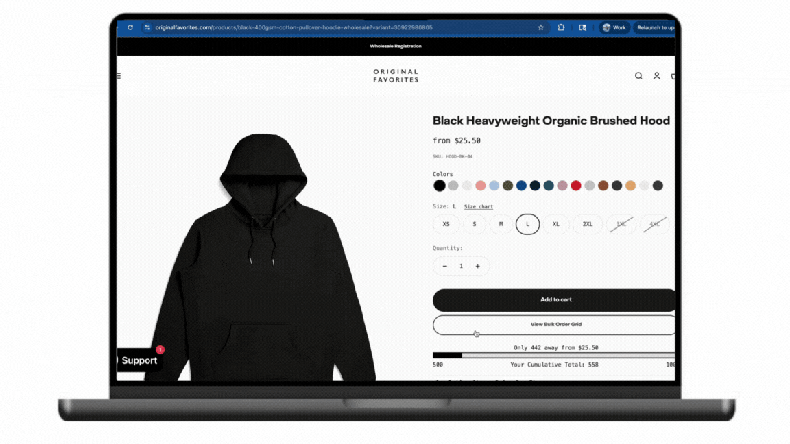Screen dimensions: 790x444
Task: Choose size M
Action: point(501,224)
